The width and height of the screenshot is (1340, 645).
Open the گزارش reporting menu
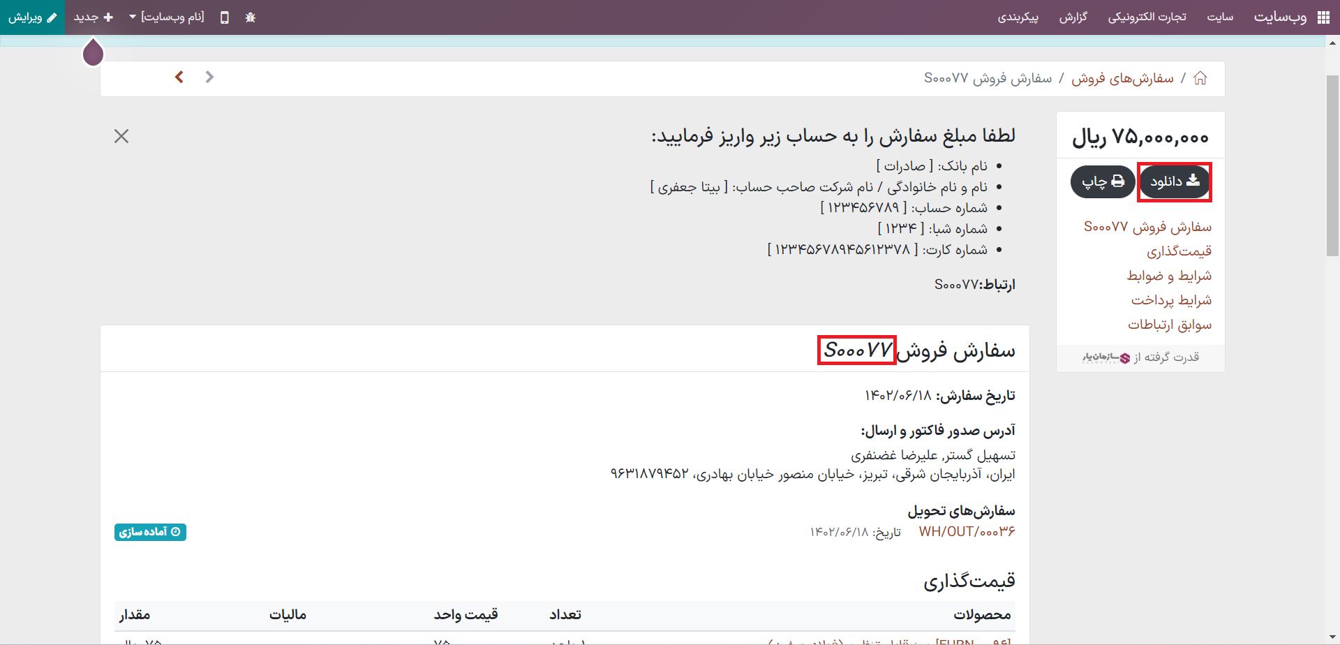[1073, 17]
